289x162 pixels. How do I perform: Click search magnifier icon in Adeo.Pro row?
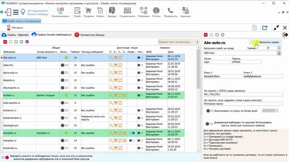click(111, 65)
